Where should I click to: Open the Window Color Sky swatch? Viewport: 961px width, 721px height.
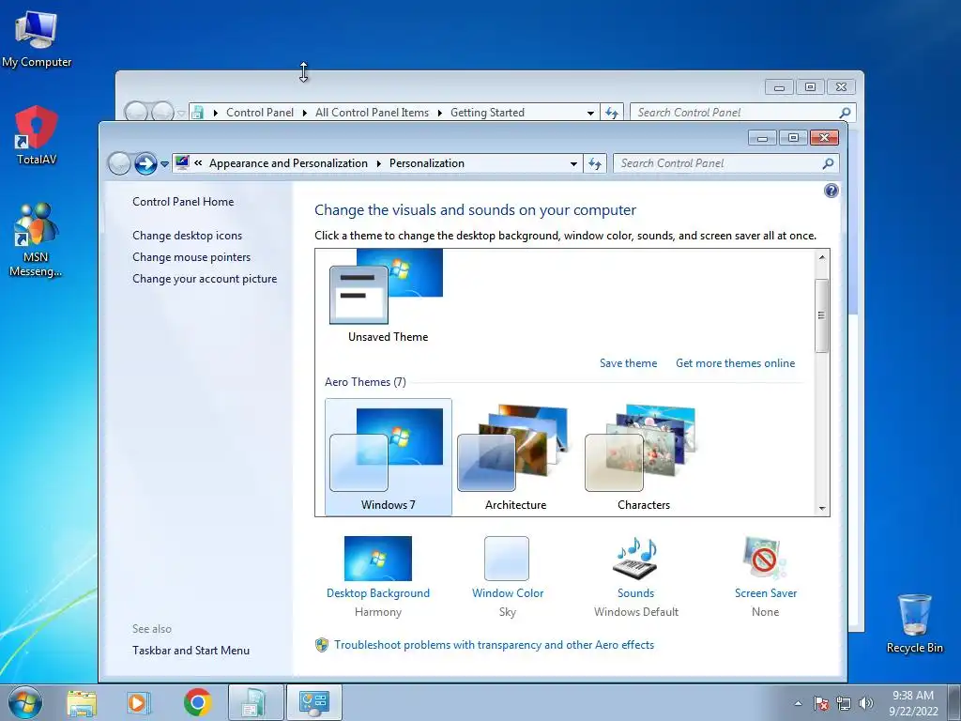[507, 559]
